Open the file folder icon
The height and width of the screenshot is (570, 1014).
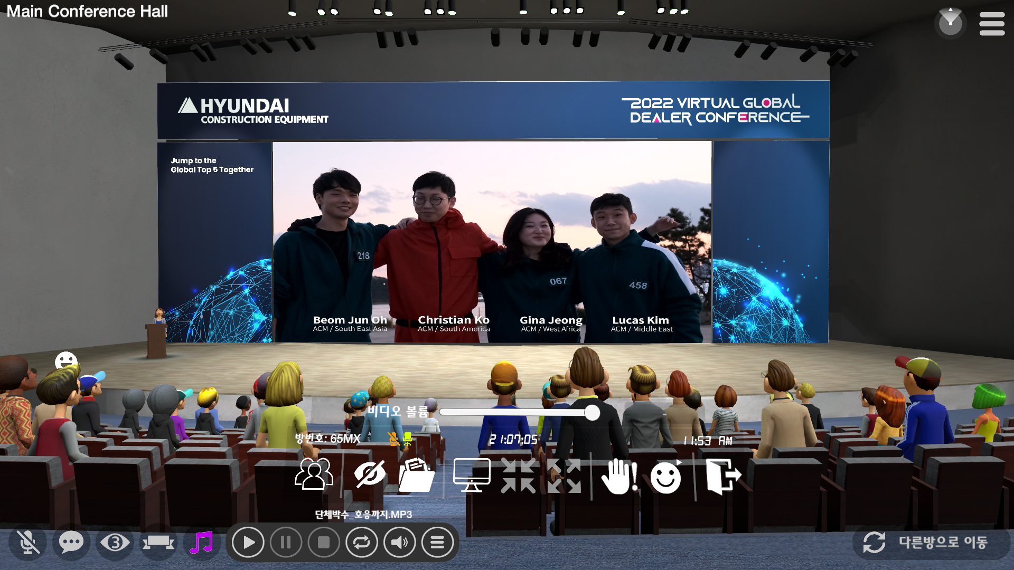tap(416, 476)
